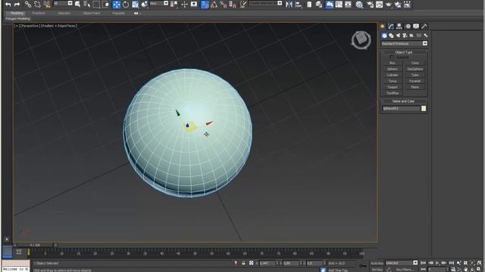
Task: Click the GeoSphere primitive button
Action: 415,69
